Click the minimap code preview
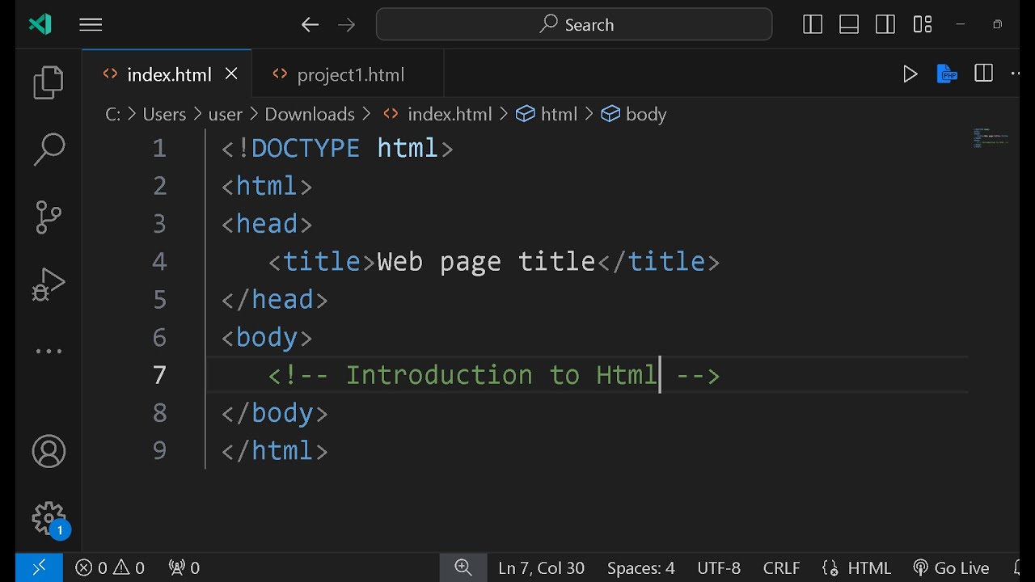The image size is (1035, 582). coord(991,138)
